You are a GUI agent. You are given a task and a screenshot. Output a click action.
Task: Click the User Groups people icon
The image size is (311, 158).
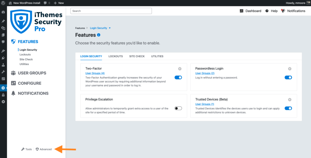pos(13,73)
